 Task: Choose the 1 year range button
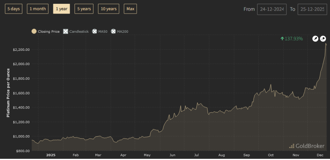click(61, 9)
